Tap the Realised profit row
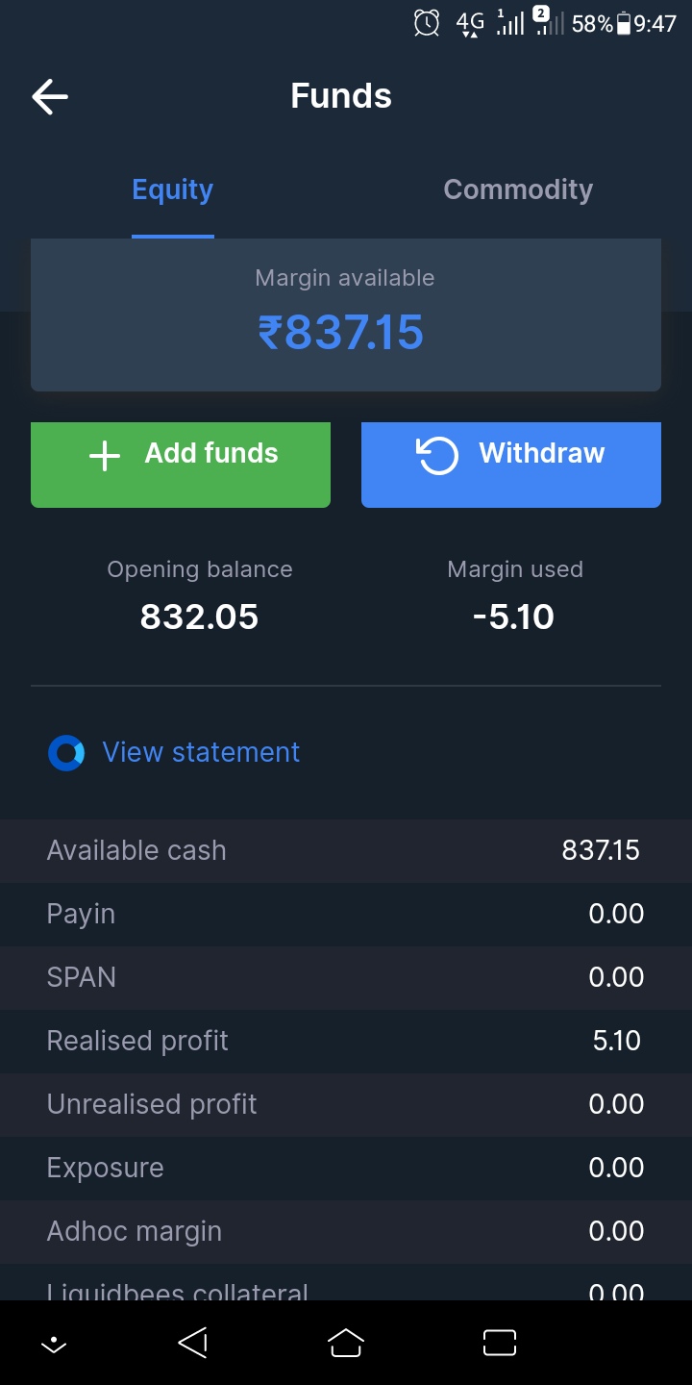The height and width of the screenshot is (1385, 692). (x=345, y=1041)
